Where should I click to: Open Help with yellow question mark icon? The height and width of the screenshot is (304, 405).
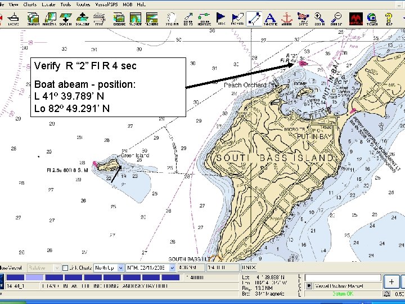[x=389, y=19]
